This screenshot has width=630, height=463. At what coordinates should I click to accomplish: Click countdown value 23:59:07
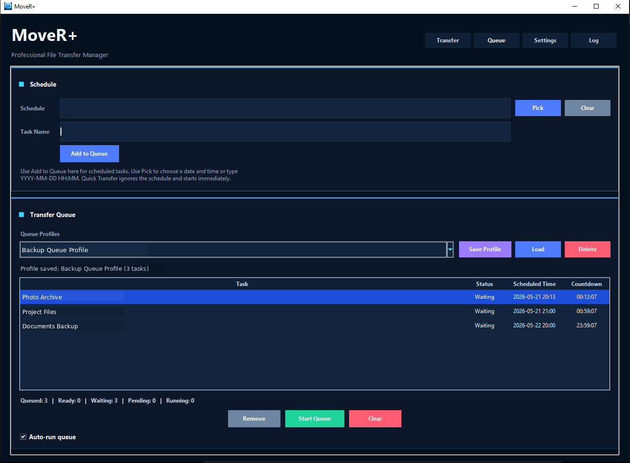(586, 325)
